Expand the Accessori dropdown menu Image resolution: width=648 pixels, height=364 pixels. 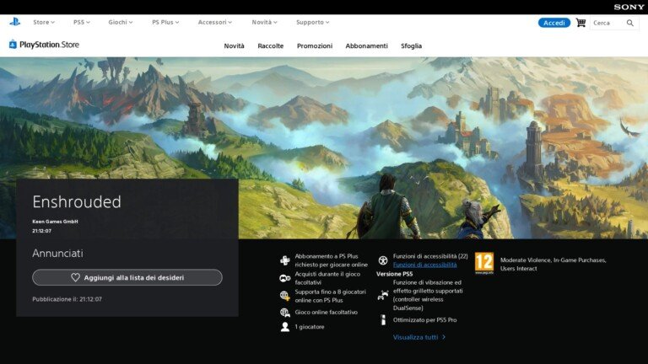click(215, 22)
